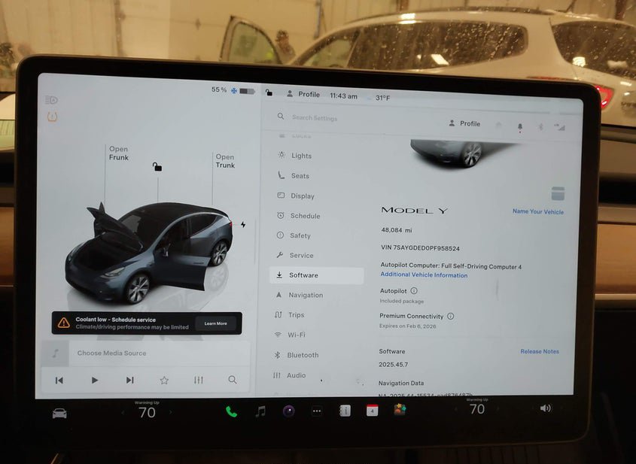Tap the software version 2025.45.7
Screen dimensions: 636x464
[394, 364]
